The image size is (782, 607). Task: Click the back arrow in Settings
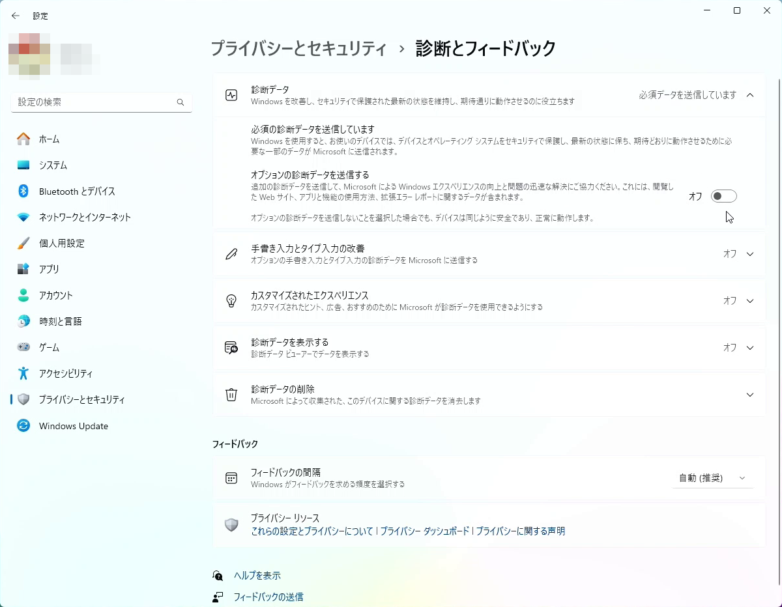(15, 15)
